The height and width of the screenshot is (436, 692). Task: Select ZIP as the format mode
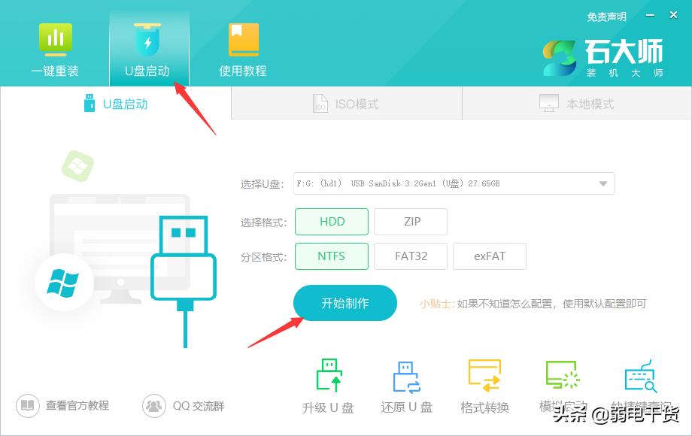coord(411,221)
